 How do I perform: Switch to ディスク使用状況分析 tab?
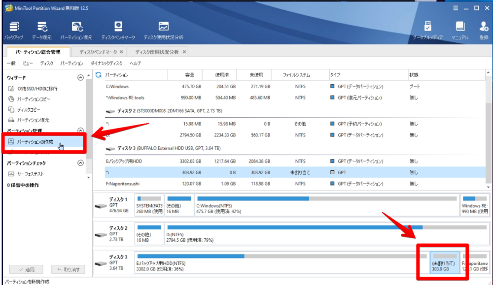click(157, 52)
